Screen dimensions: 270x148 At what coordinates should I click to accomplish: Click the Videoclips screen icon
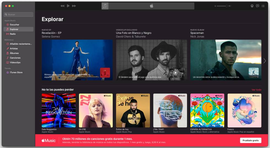pos(8,62)
